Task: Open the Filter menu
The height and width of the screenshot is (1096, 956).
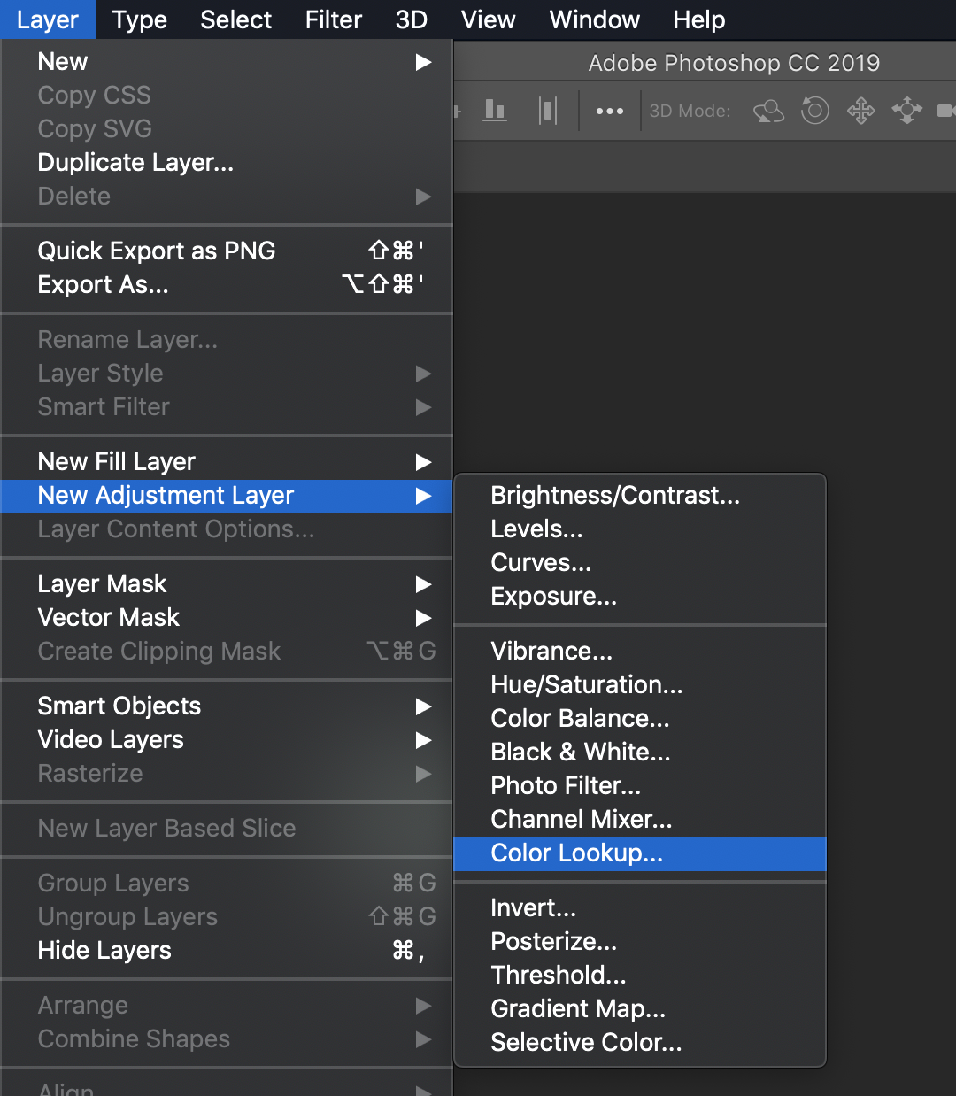Action: [333, 19]
